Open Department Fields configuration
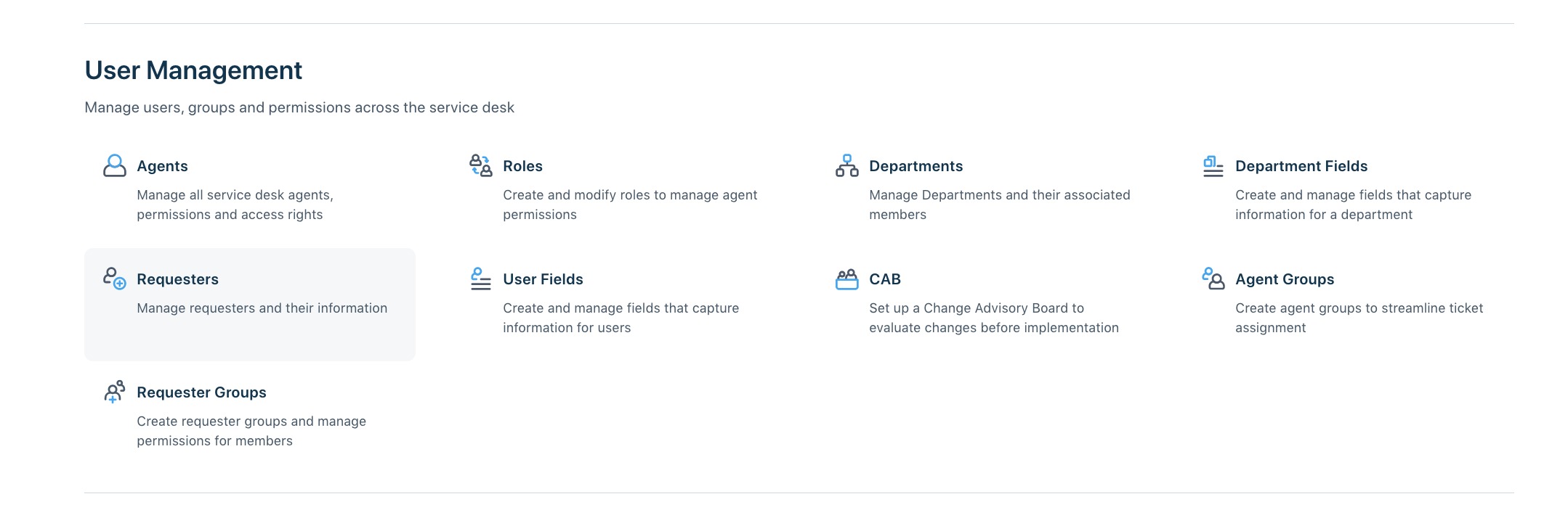 click(1301, 166)
